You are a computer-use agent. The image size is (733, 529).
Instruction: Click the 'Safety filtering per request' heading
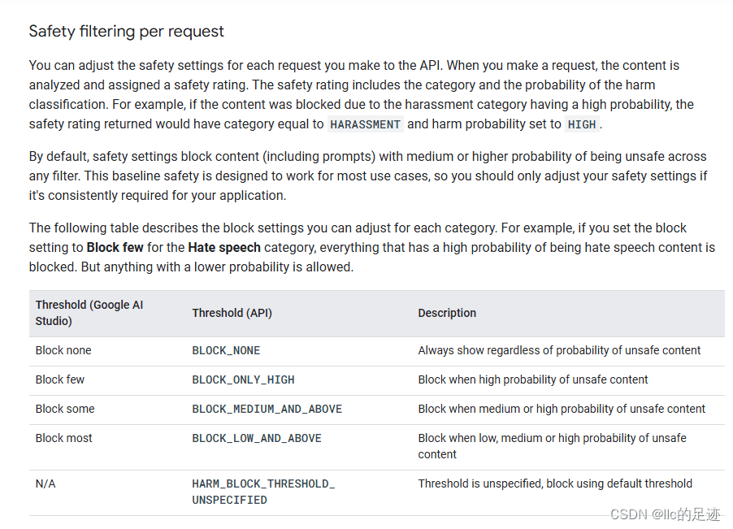pyautogui.click(x=126, y=32)
